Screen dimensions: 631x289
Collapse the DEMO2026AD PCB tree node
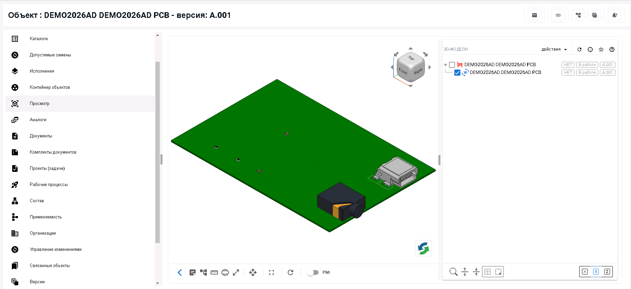pyautogui.click(x=445, y=65)
